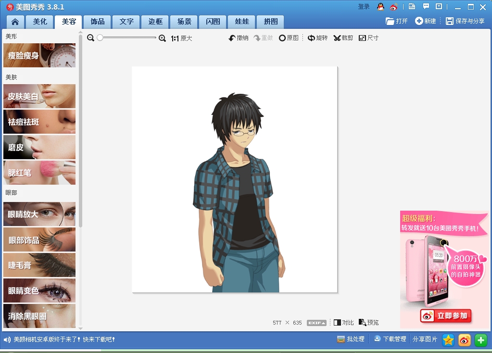Open the 娃娃 tab
Image resolution: width=492 pixels, height=353 pixels.
[242, 22]
